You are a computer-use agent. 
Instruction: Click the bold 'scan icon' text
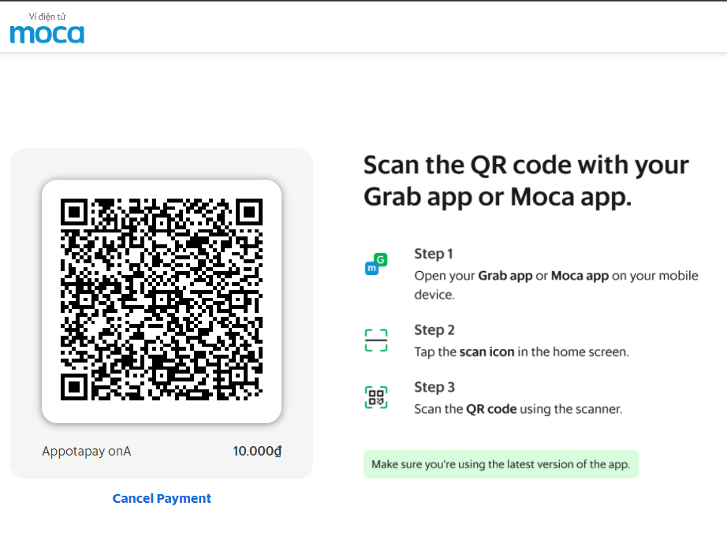487,352
